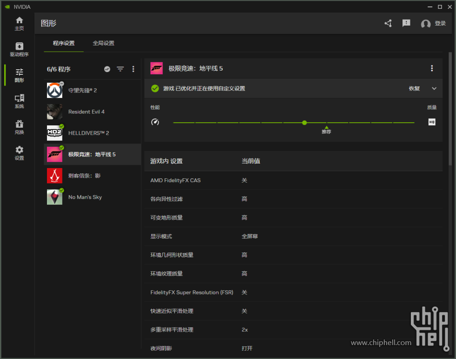The image size is (456, 359).
Task: Select No Man's Sky in program list
Action: pyautogui.click(x=93, y=197)
